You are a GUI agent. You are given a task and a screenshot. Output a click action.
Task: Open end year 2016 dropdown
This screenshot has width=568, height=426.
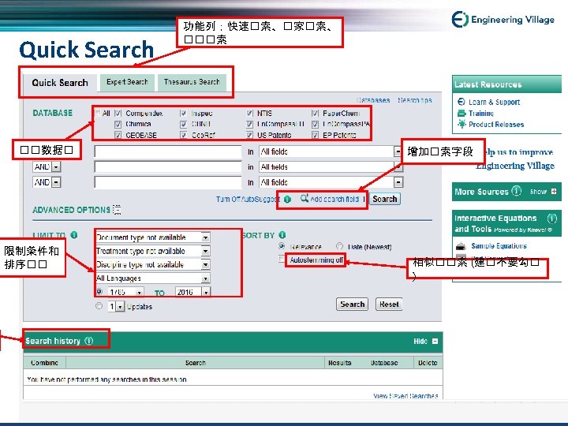[206, 292]
